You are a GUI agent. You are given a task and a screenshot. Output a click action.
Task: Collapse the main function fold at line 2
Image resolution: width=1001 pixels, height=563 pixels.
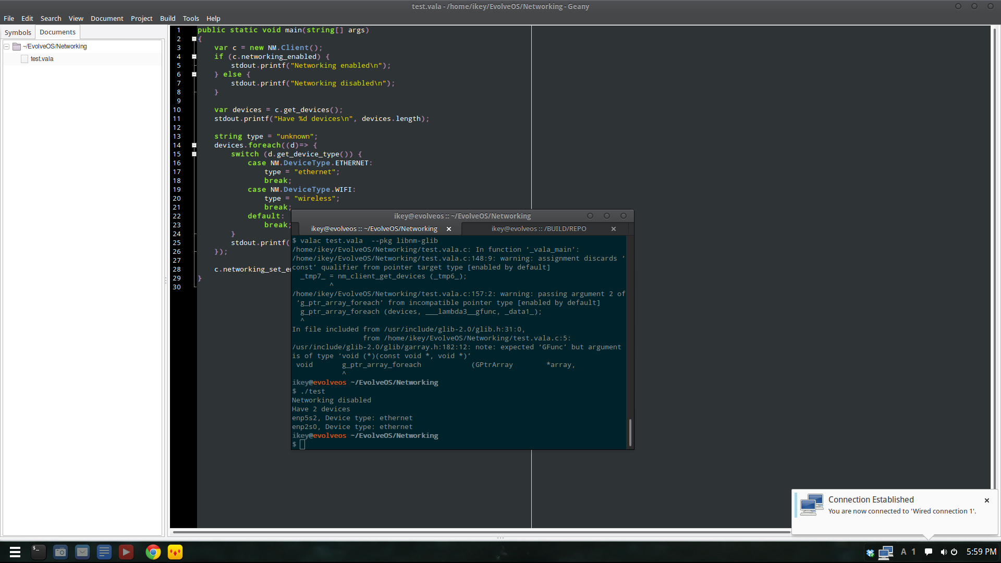click(x=194, y=39)
